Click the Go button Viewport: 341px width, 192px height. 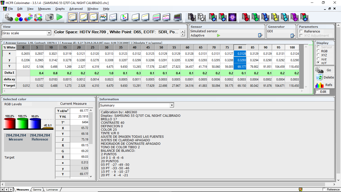click(325, 70)
